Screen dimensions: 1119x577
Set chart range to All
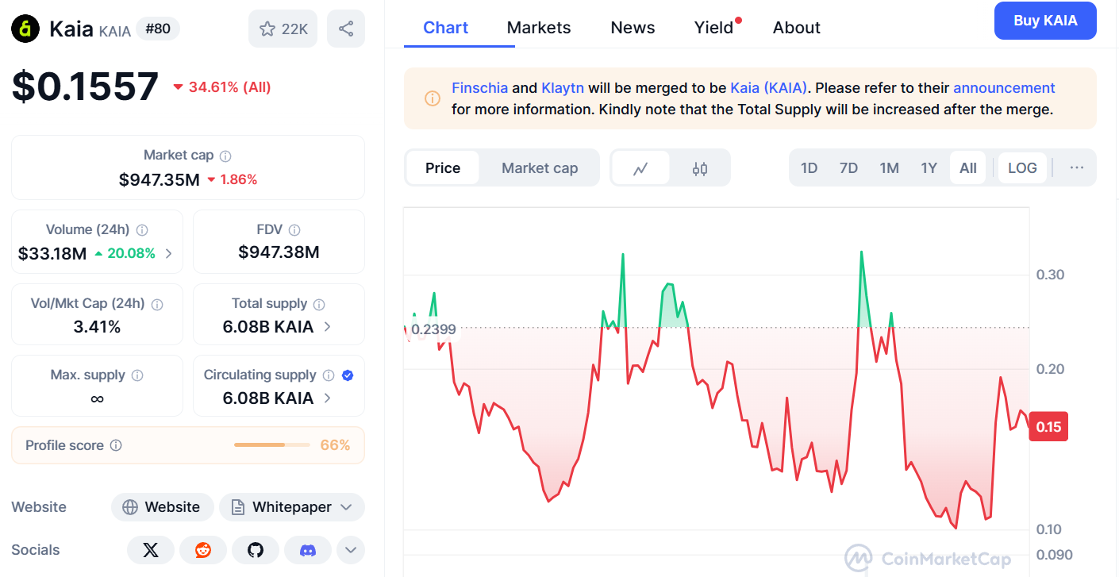(968, 168)
